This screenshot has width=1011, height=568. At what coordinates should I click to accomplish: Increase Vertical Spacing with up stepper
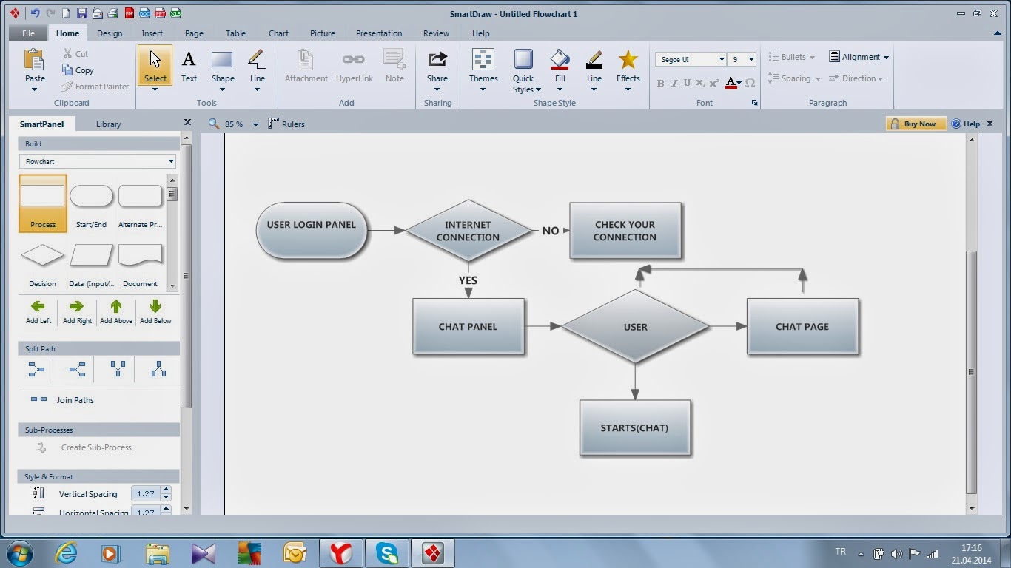pos(166,490)
